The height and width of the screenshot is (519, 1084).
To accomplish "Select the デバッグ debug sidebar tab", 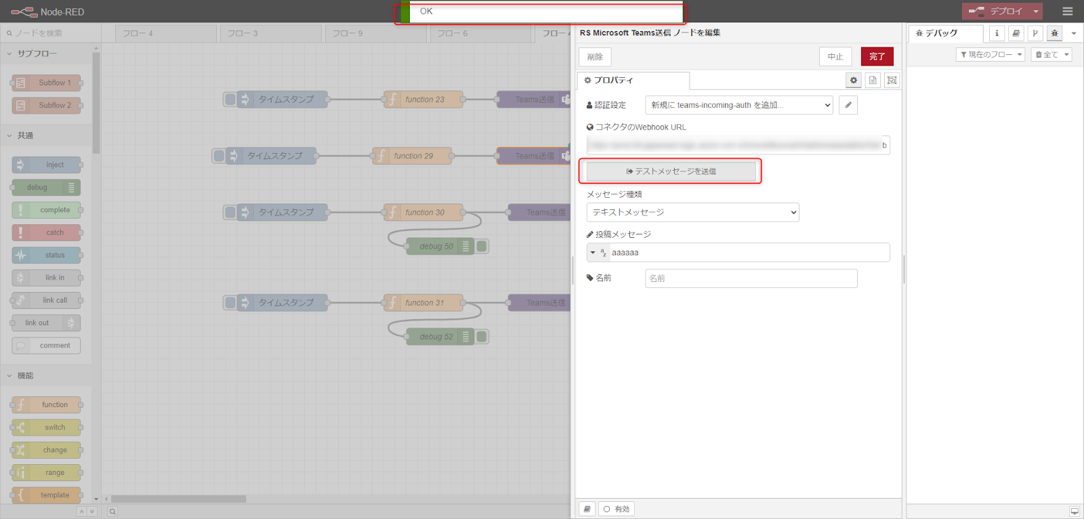I will pyautogui.click(x=946, y=33).
